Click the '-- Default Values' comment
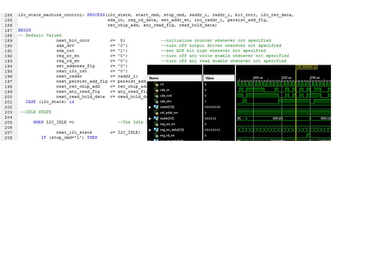369x277 pixels. click(x=40, y=35)
